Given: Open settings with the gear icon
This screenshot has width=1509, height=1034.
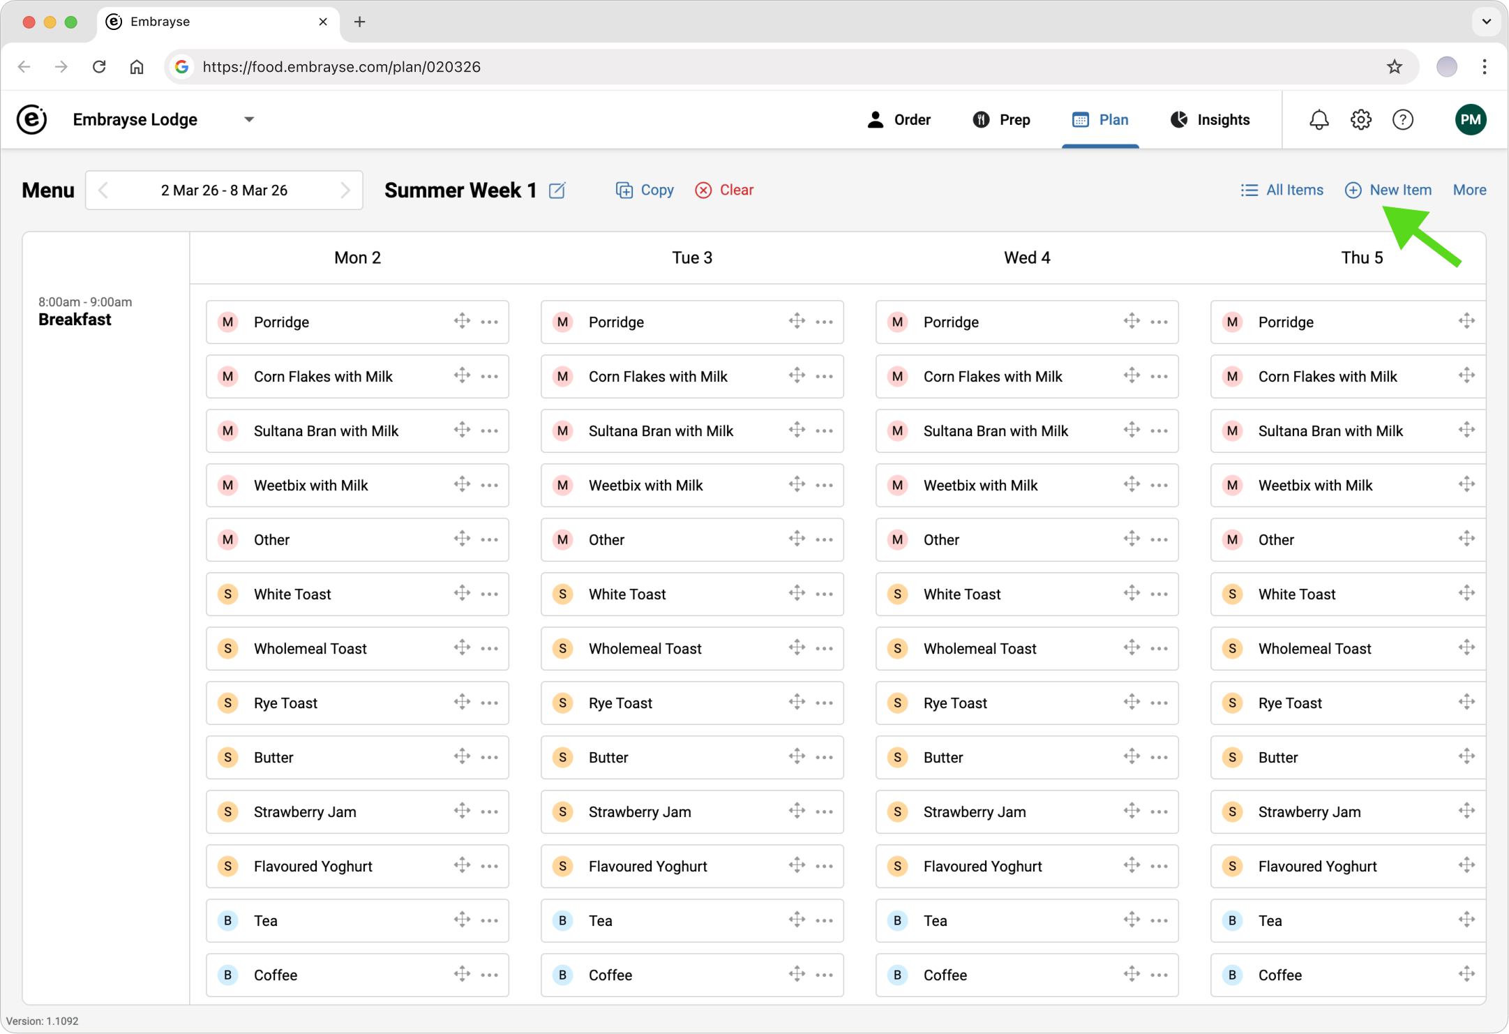Looking at the screenshot, I should point(1360,120).
